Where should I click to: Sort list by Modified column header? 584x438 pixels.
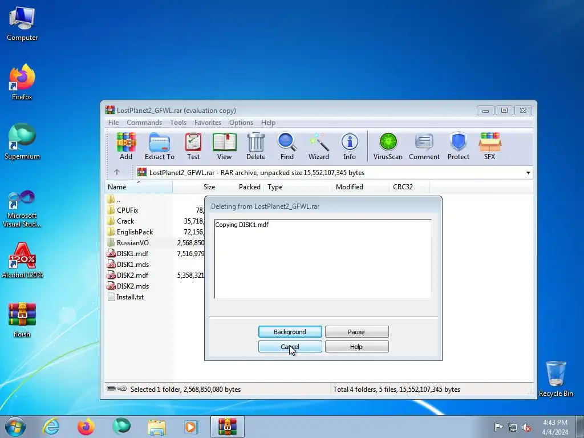tap(360, 186)
